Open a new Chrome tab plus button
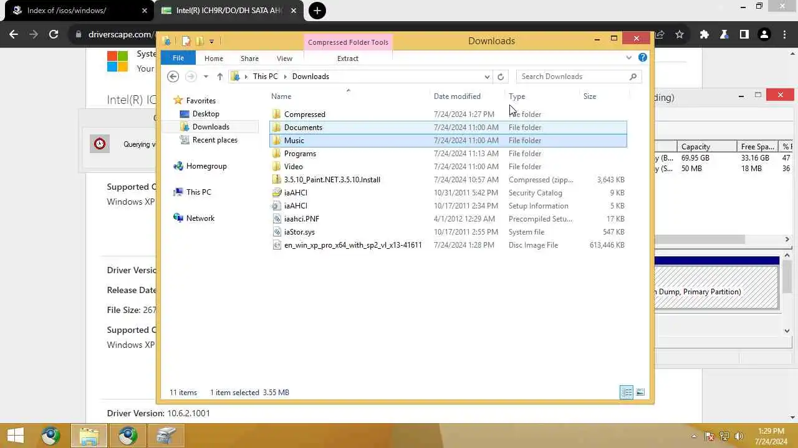The width and height of the screenshot is (798, 448). [317, 11]
